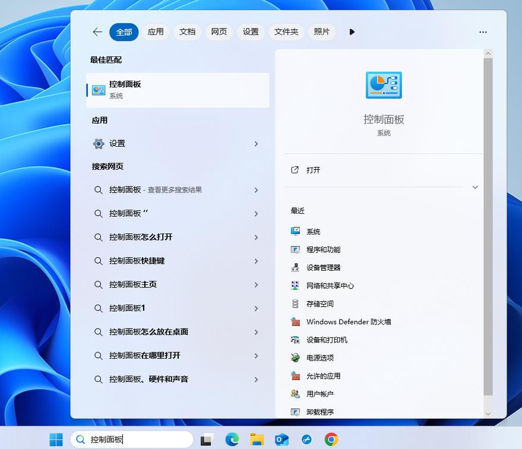522x449 pixels.
Task: Expand options under the 打开 button
Action: point(474,186)
